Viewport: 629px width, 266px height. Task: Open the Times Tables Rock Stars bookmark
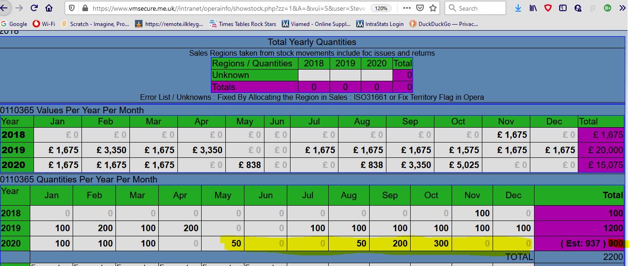(x=243, y=24)
